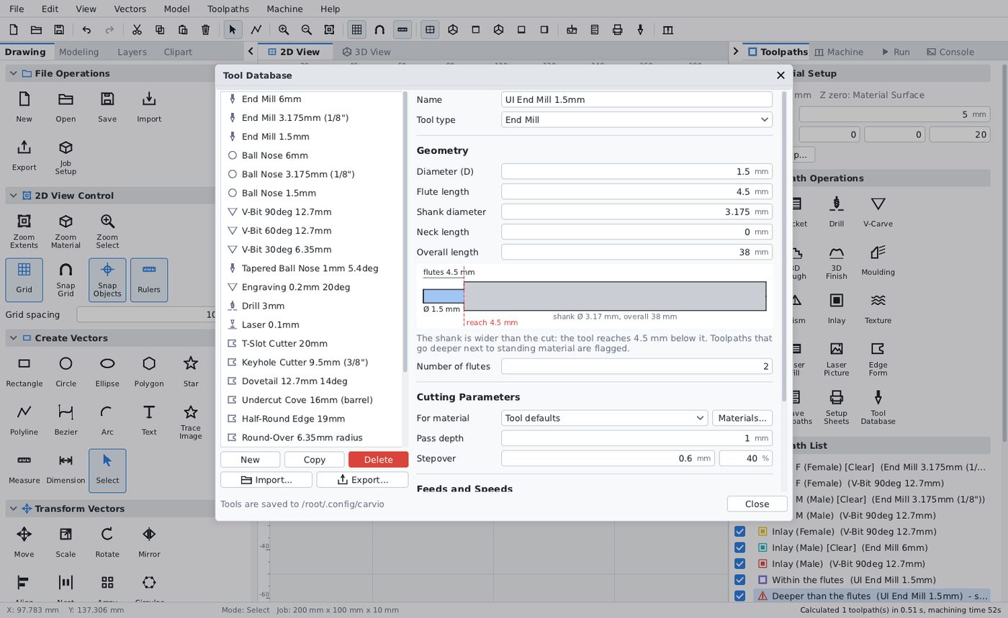Uncheck the Within the flutes toolpath checkbox

point(739,580)
